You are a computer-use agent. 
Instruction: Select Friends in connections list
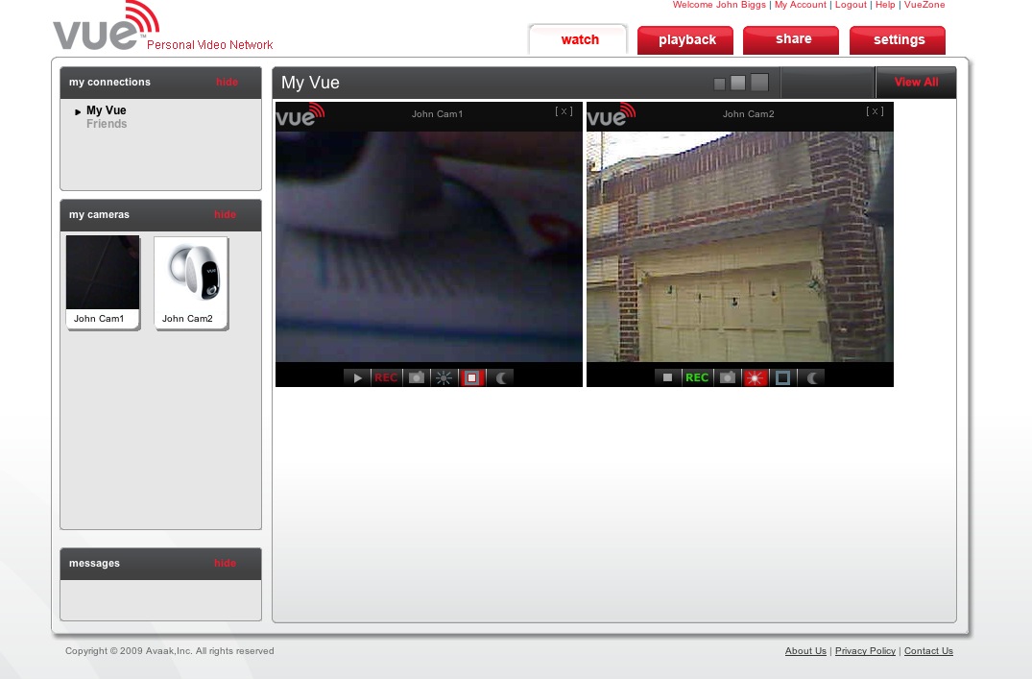pyautogui.click(x=107, y=124)
